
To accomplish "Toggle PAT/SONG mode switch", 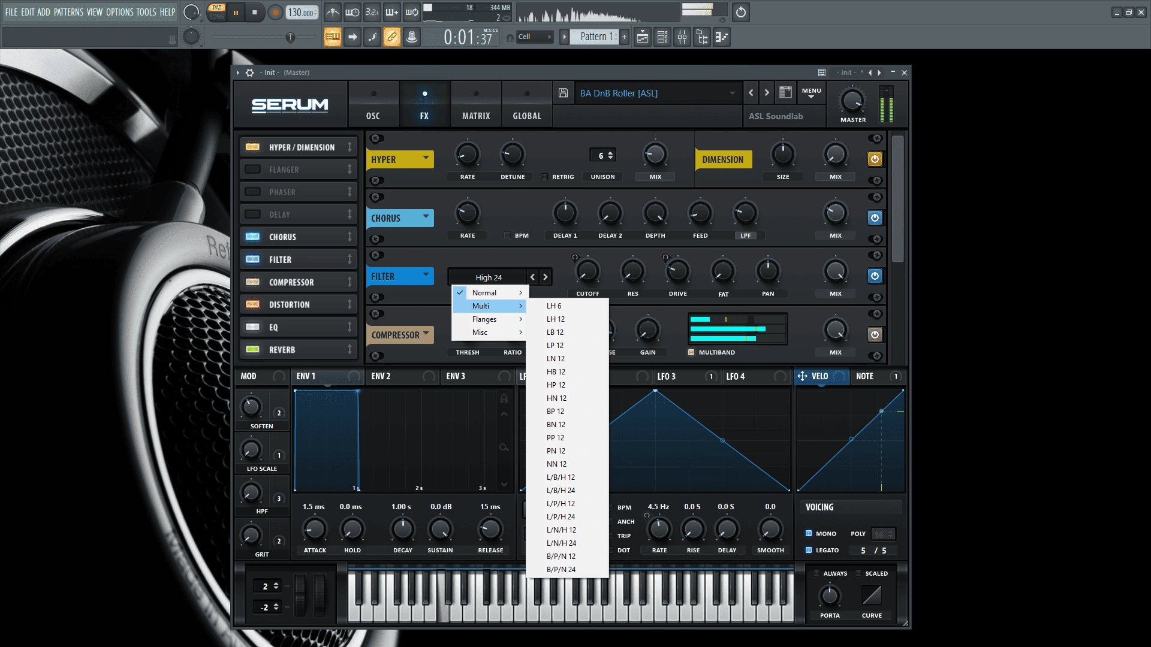I will 217,12.
